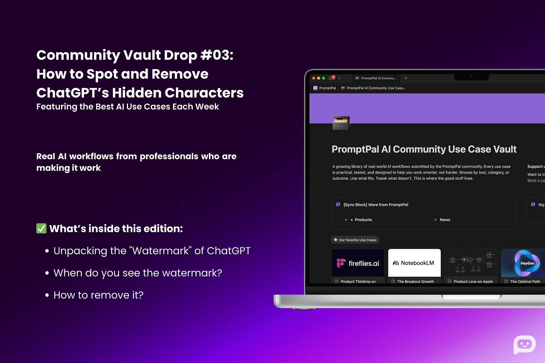545x363 pixels.
Task: Click the purple icon beside 'Big' callout
Action: [533, 204]
